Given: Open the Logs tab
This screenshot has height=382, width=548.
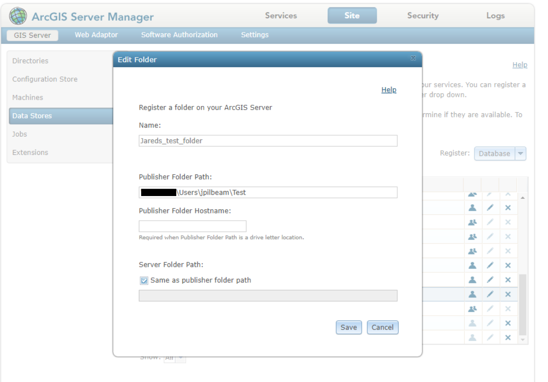Looking at the screenshot, I should pyautogui.click(x=495, y=16).
